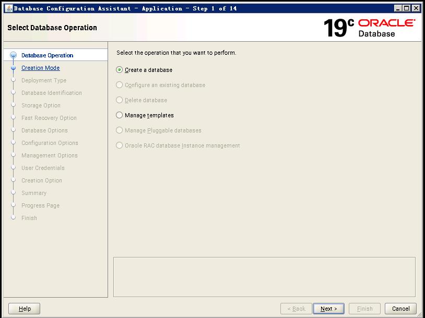Maximize the Database Configuration Assistant window

coord(407,8)
